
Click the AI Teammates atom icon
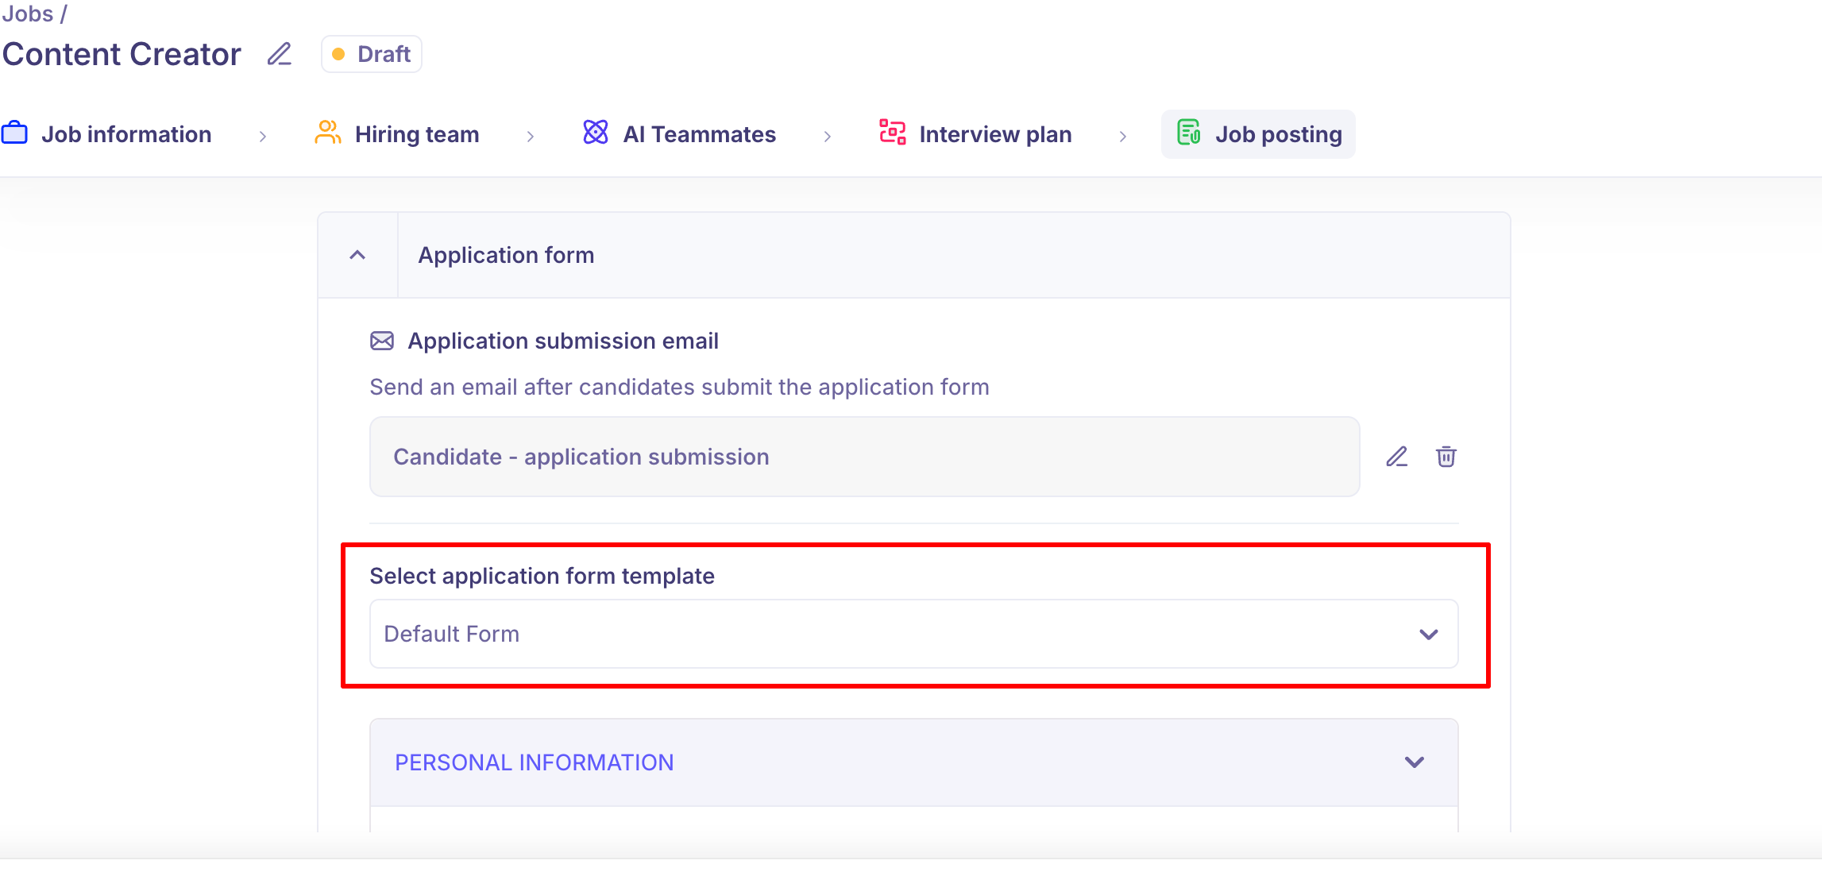click(x=596, y=133)
